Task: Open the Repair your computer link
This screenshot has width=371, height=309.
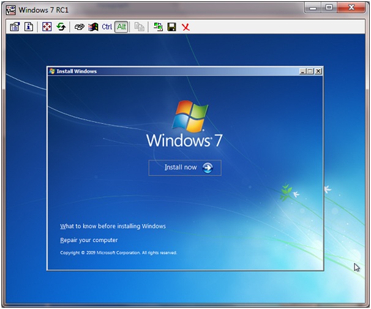Action: [x=89, y=240]
